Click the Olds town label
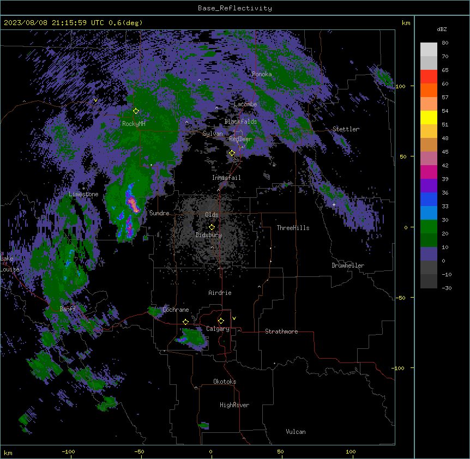Image resolution: width=470 pixels, height=459 pixels. 212,215
